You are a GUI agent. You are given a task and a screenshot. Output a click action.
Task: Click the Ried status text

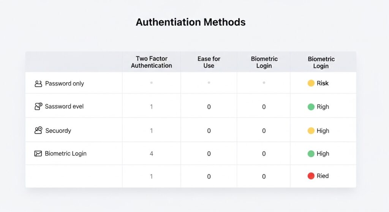323,176
